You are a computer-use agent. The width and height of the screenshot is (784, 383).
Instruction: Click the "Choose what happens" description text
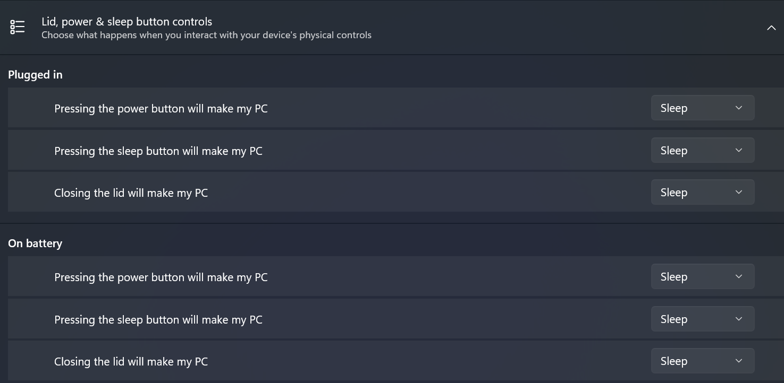pyautogui.click(x=206, y=36)
